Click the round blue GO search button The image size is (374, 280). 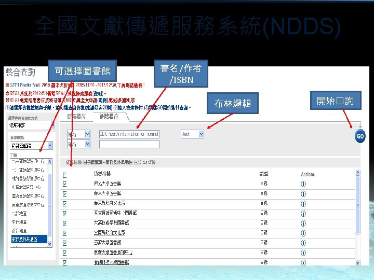point(360,136)
